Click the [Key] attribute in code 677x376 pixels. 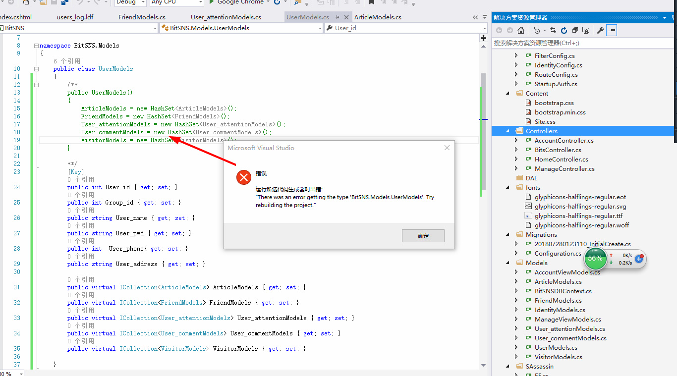[x=76, y=172]
